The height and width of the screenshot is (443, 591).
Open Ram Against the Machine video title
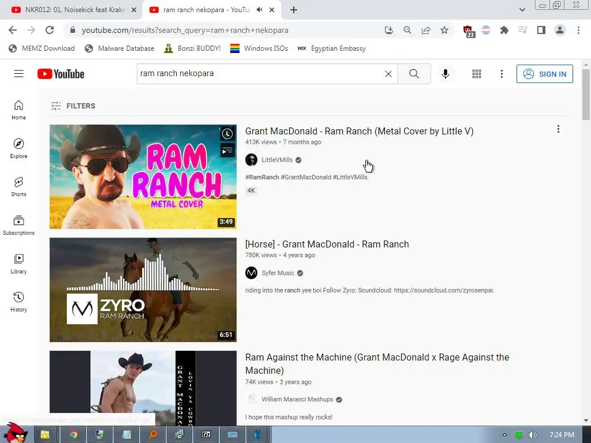[377, 364]
